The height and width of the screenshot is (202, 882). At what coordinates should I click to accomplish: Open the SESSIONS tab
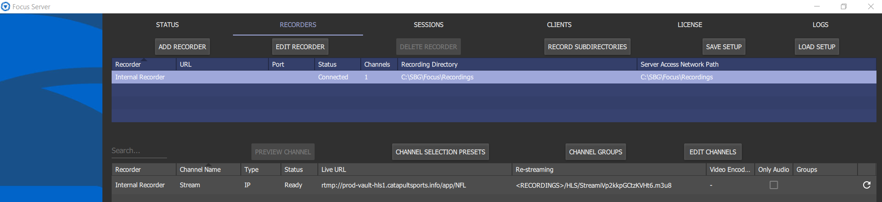[x=429, y=25]
